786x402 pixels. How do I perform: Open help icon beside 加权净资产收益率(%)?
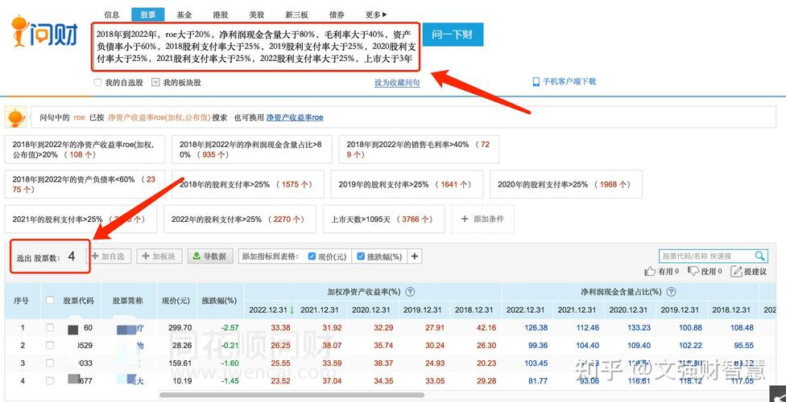pyautogui.click(x=410, y=292)
